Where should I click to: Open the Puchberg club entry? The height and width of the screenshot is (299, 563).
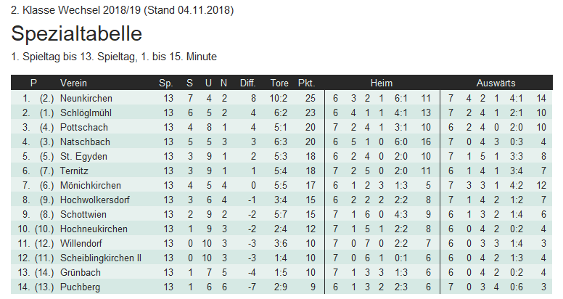[81, 287]
